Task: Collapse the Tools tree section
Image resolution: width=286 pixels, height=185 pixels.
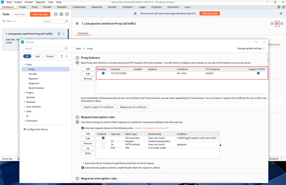Action: (x=24, y=64)
